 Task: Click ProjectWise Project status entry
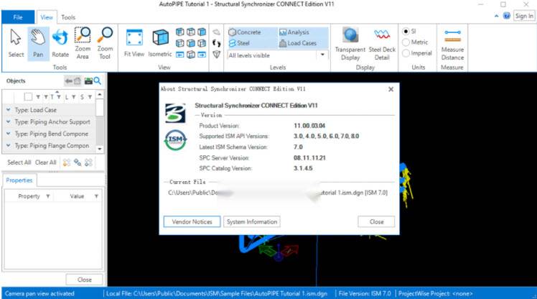[x=435, y=293]
